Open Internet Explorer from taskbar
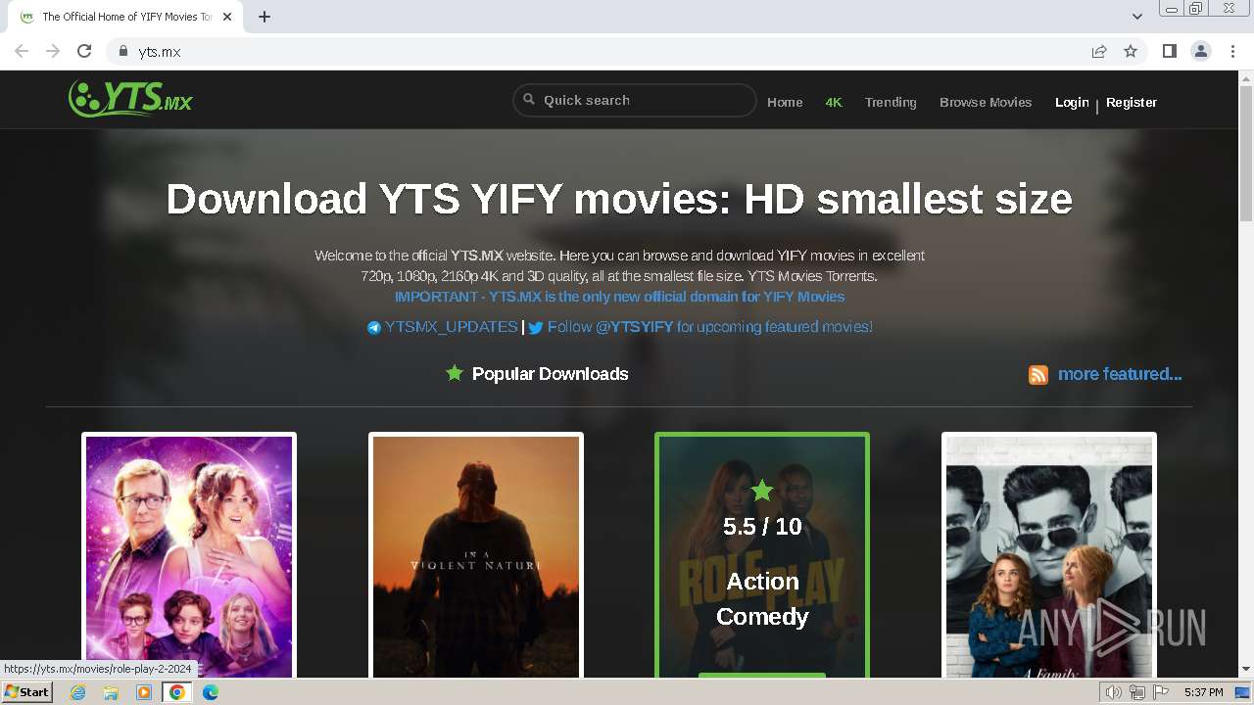The height and width of the screenshot is (705, 1254). coord(78,692)
